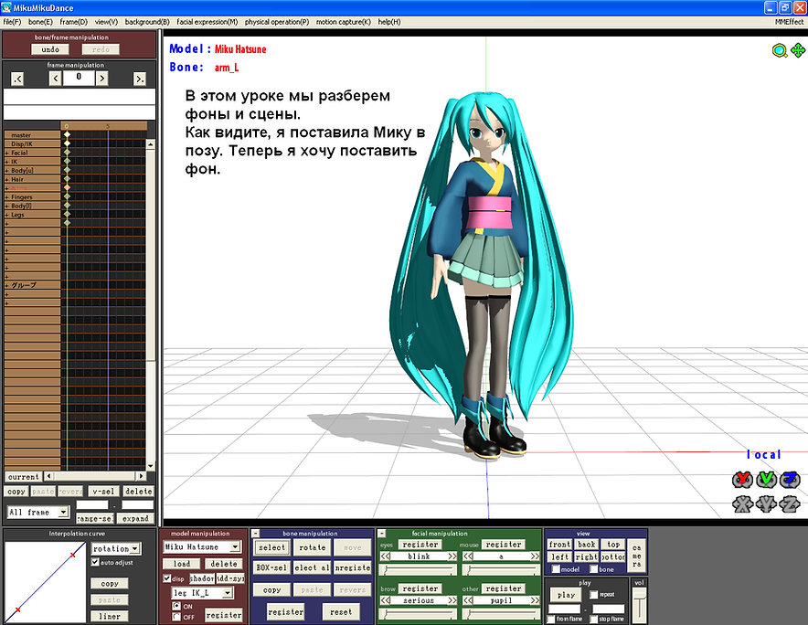Click the serious brow morph slider

tap(419, 614)
